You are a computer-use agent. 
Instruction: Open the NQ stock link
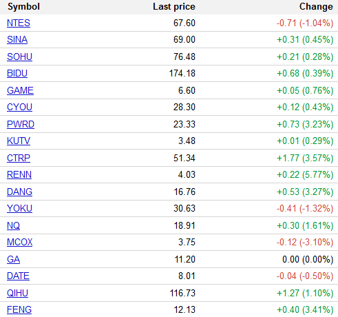[x=13, y=225]
